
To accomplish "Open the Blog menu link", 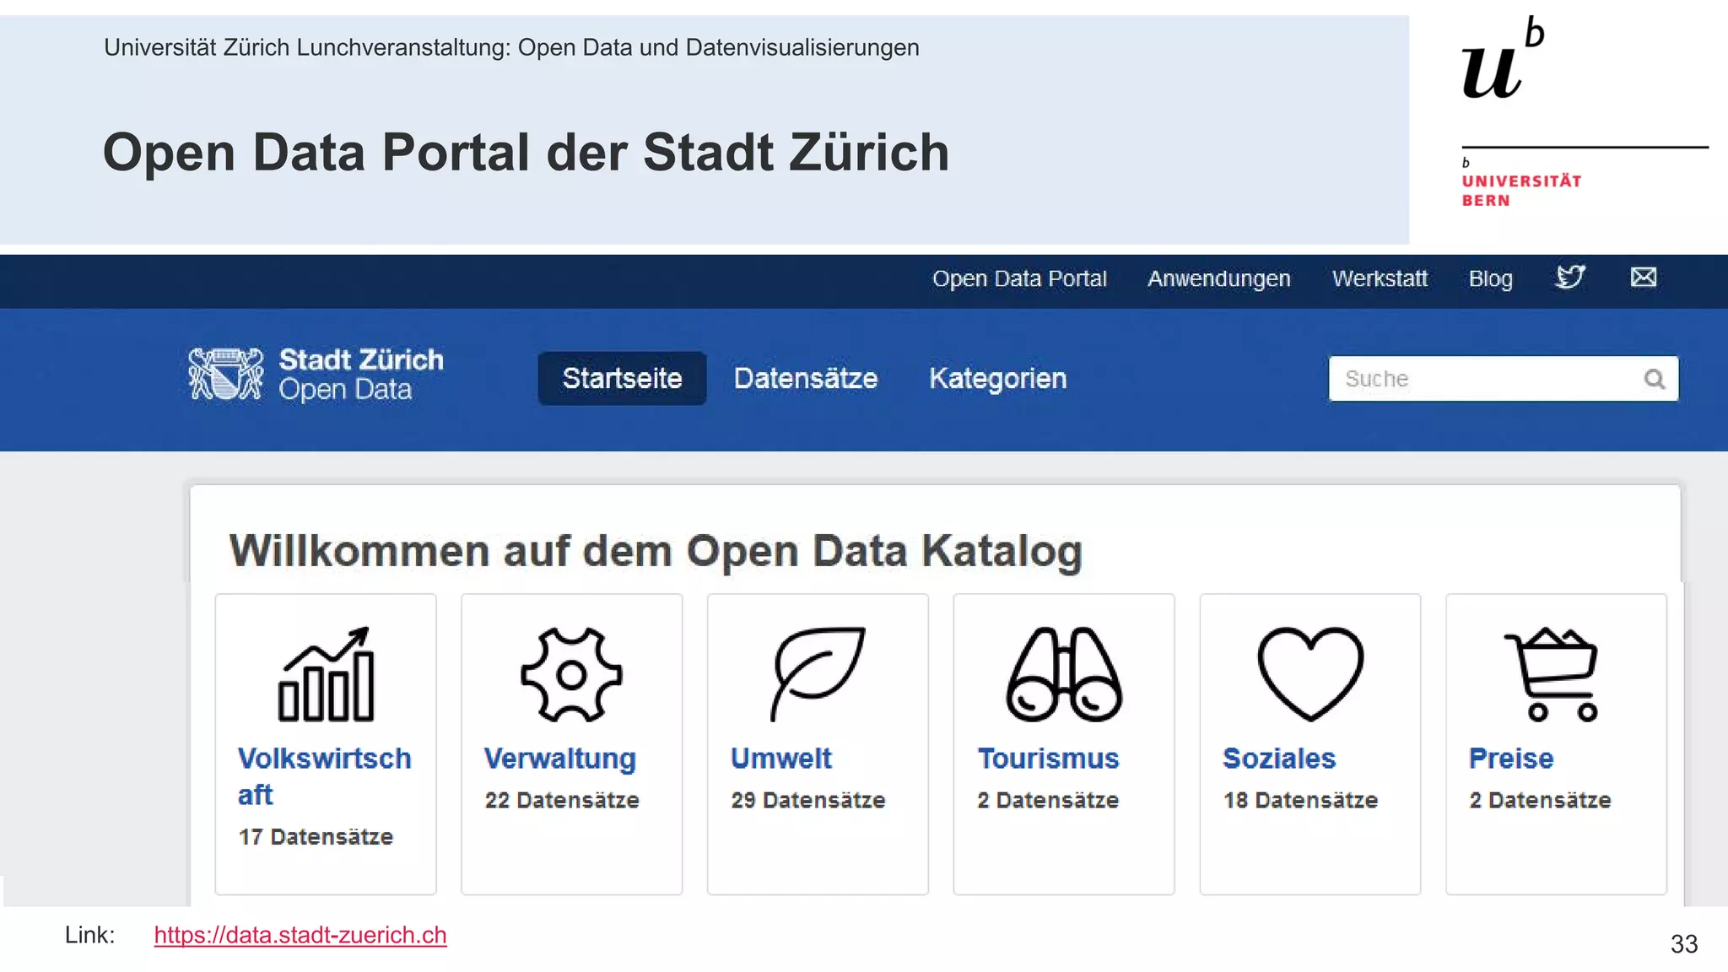I will pyautogui.click(x=1490, y=278).
